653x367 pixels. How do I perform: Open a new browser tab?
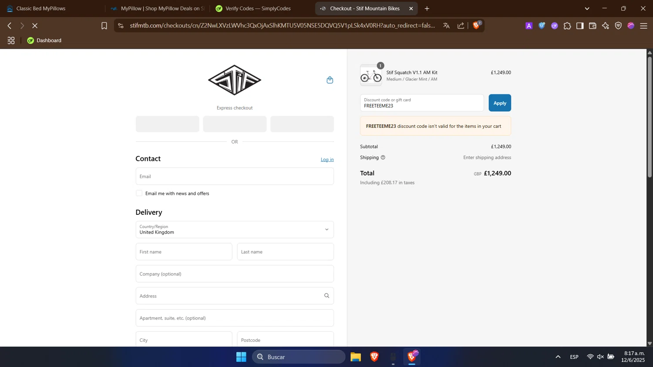click(427, 9)
